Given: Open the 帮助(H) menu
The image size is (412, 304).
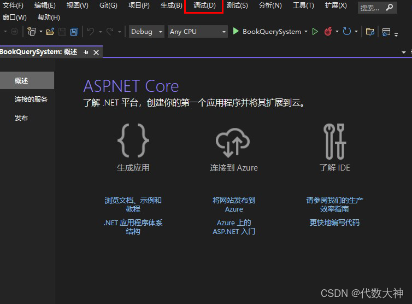Looking at the screenshot, I should point(49,17).
